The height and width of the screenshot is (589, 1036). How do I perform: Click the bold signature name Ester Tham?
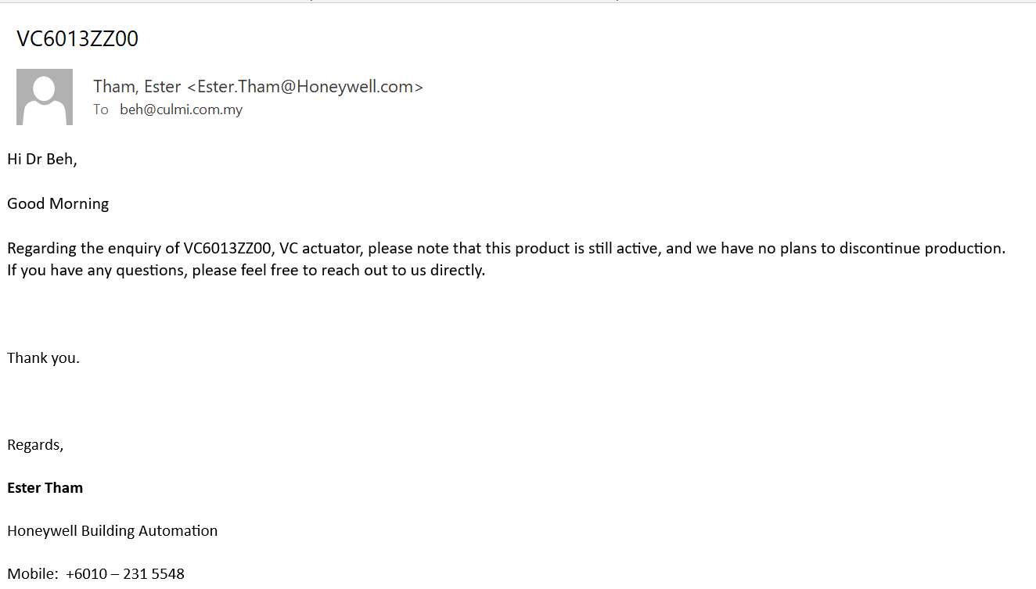45,488
